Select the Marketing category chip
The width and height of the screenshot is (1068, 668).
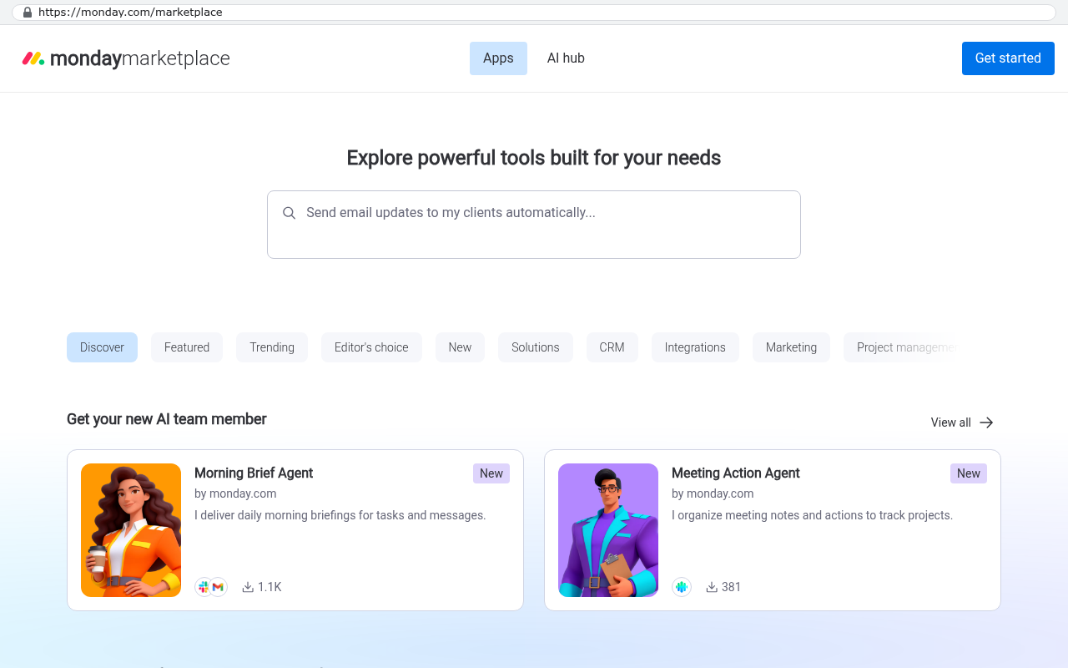[791, 347]
